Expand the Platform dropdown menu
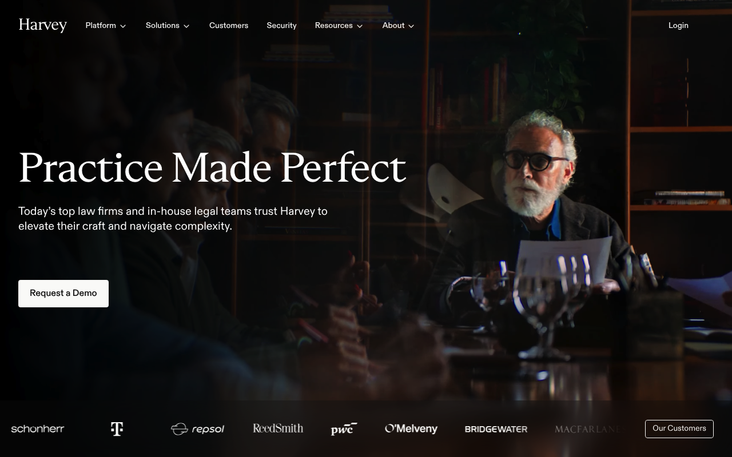Screen dimensions: 732x457 106,26
